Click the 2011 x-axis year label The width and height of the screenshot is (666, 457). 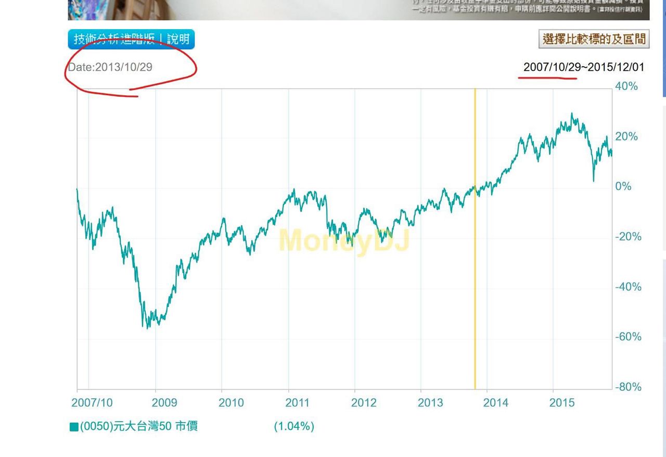[297, 403]
